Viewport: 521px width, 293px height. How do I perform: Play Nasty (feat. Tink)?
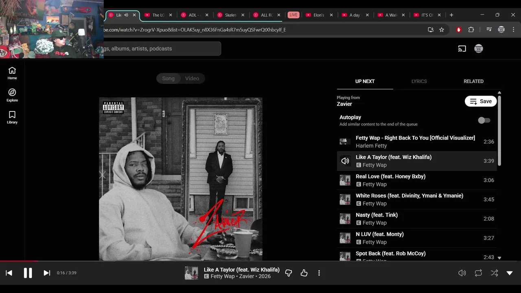coord(417,219)
